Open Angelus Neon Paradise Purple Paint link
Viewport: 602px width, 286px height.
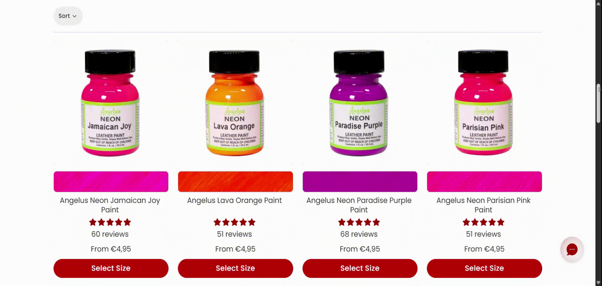pos(359,205)
